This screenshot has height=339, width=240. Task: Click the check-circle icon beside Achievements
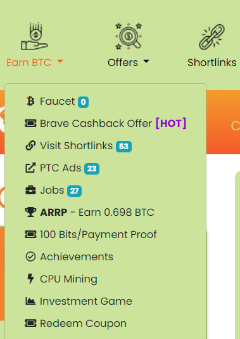[30, 256]
